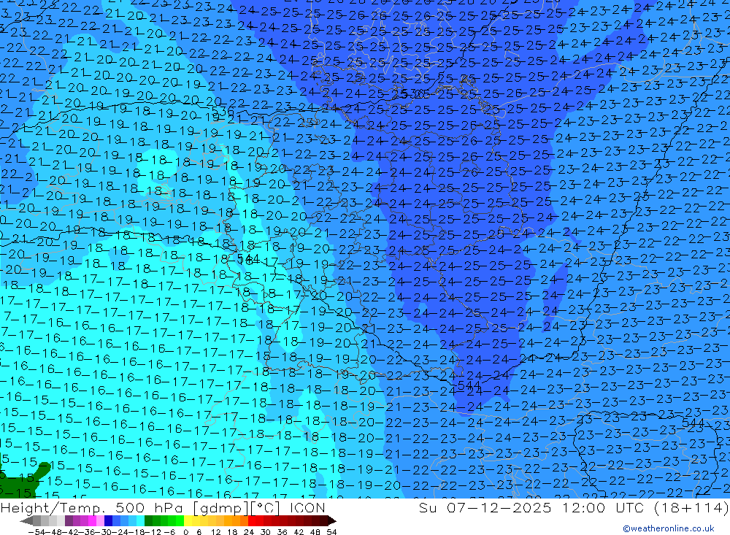Click the 'ICON' model name in title
The height and width of the screenshot is (535, 730).
[307, 507]
